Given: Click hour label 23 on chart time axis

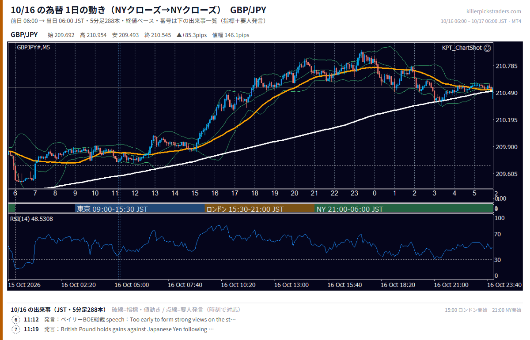Looking at the screenshot, I should click(x=355, y=193).
